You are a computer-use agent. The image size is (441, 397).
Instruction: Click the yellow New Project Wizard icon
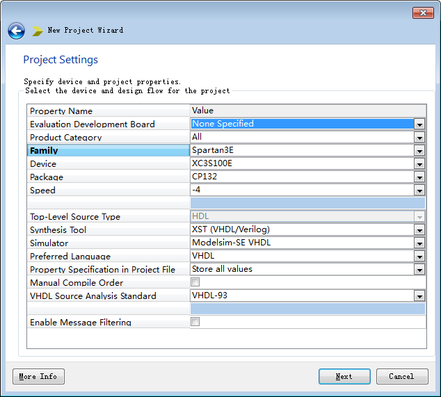(x=37, y=31)
